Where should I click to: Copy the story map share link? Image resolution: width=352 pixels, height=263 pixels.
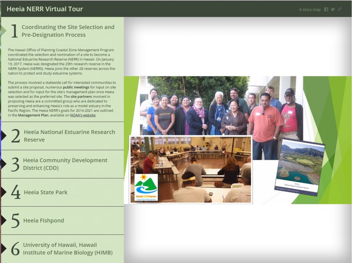(x=340, y=10)
